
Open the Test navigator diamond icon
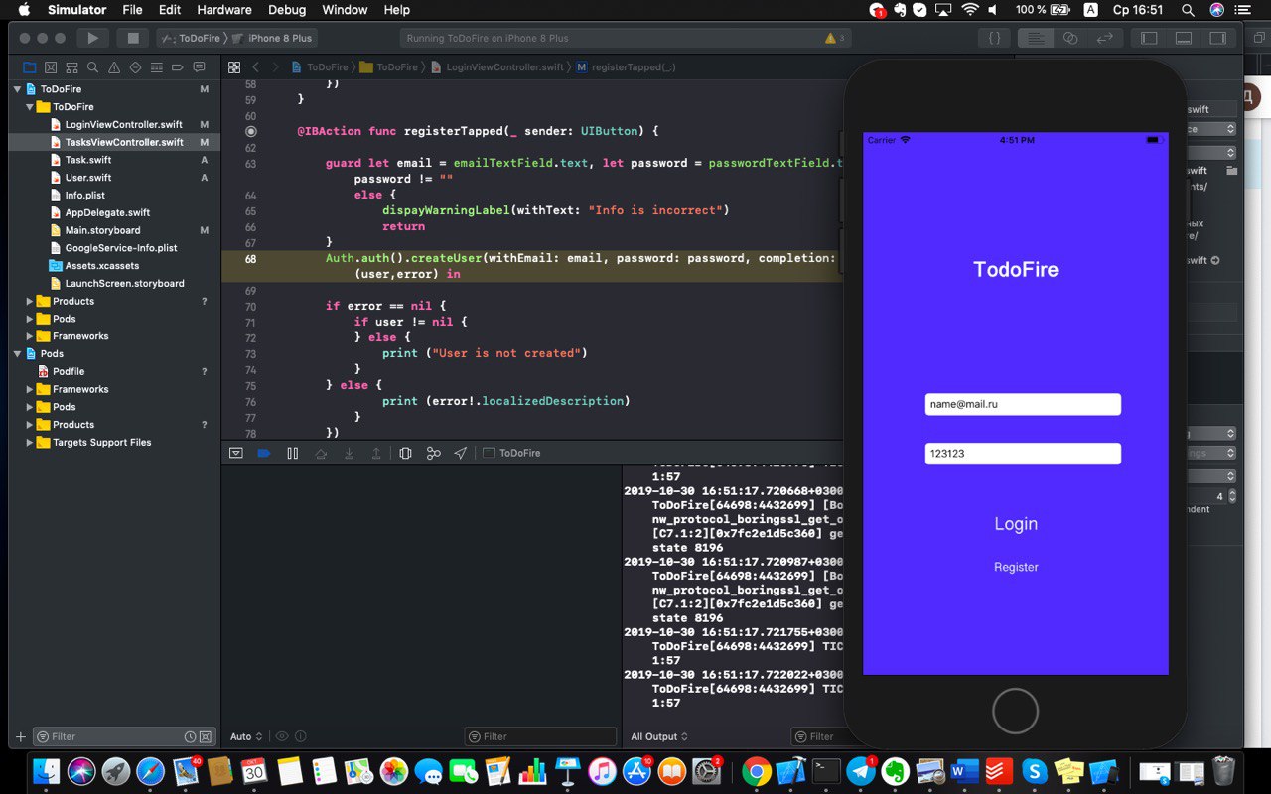[x=135, y=67]
